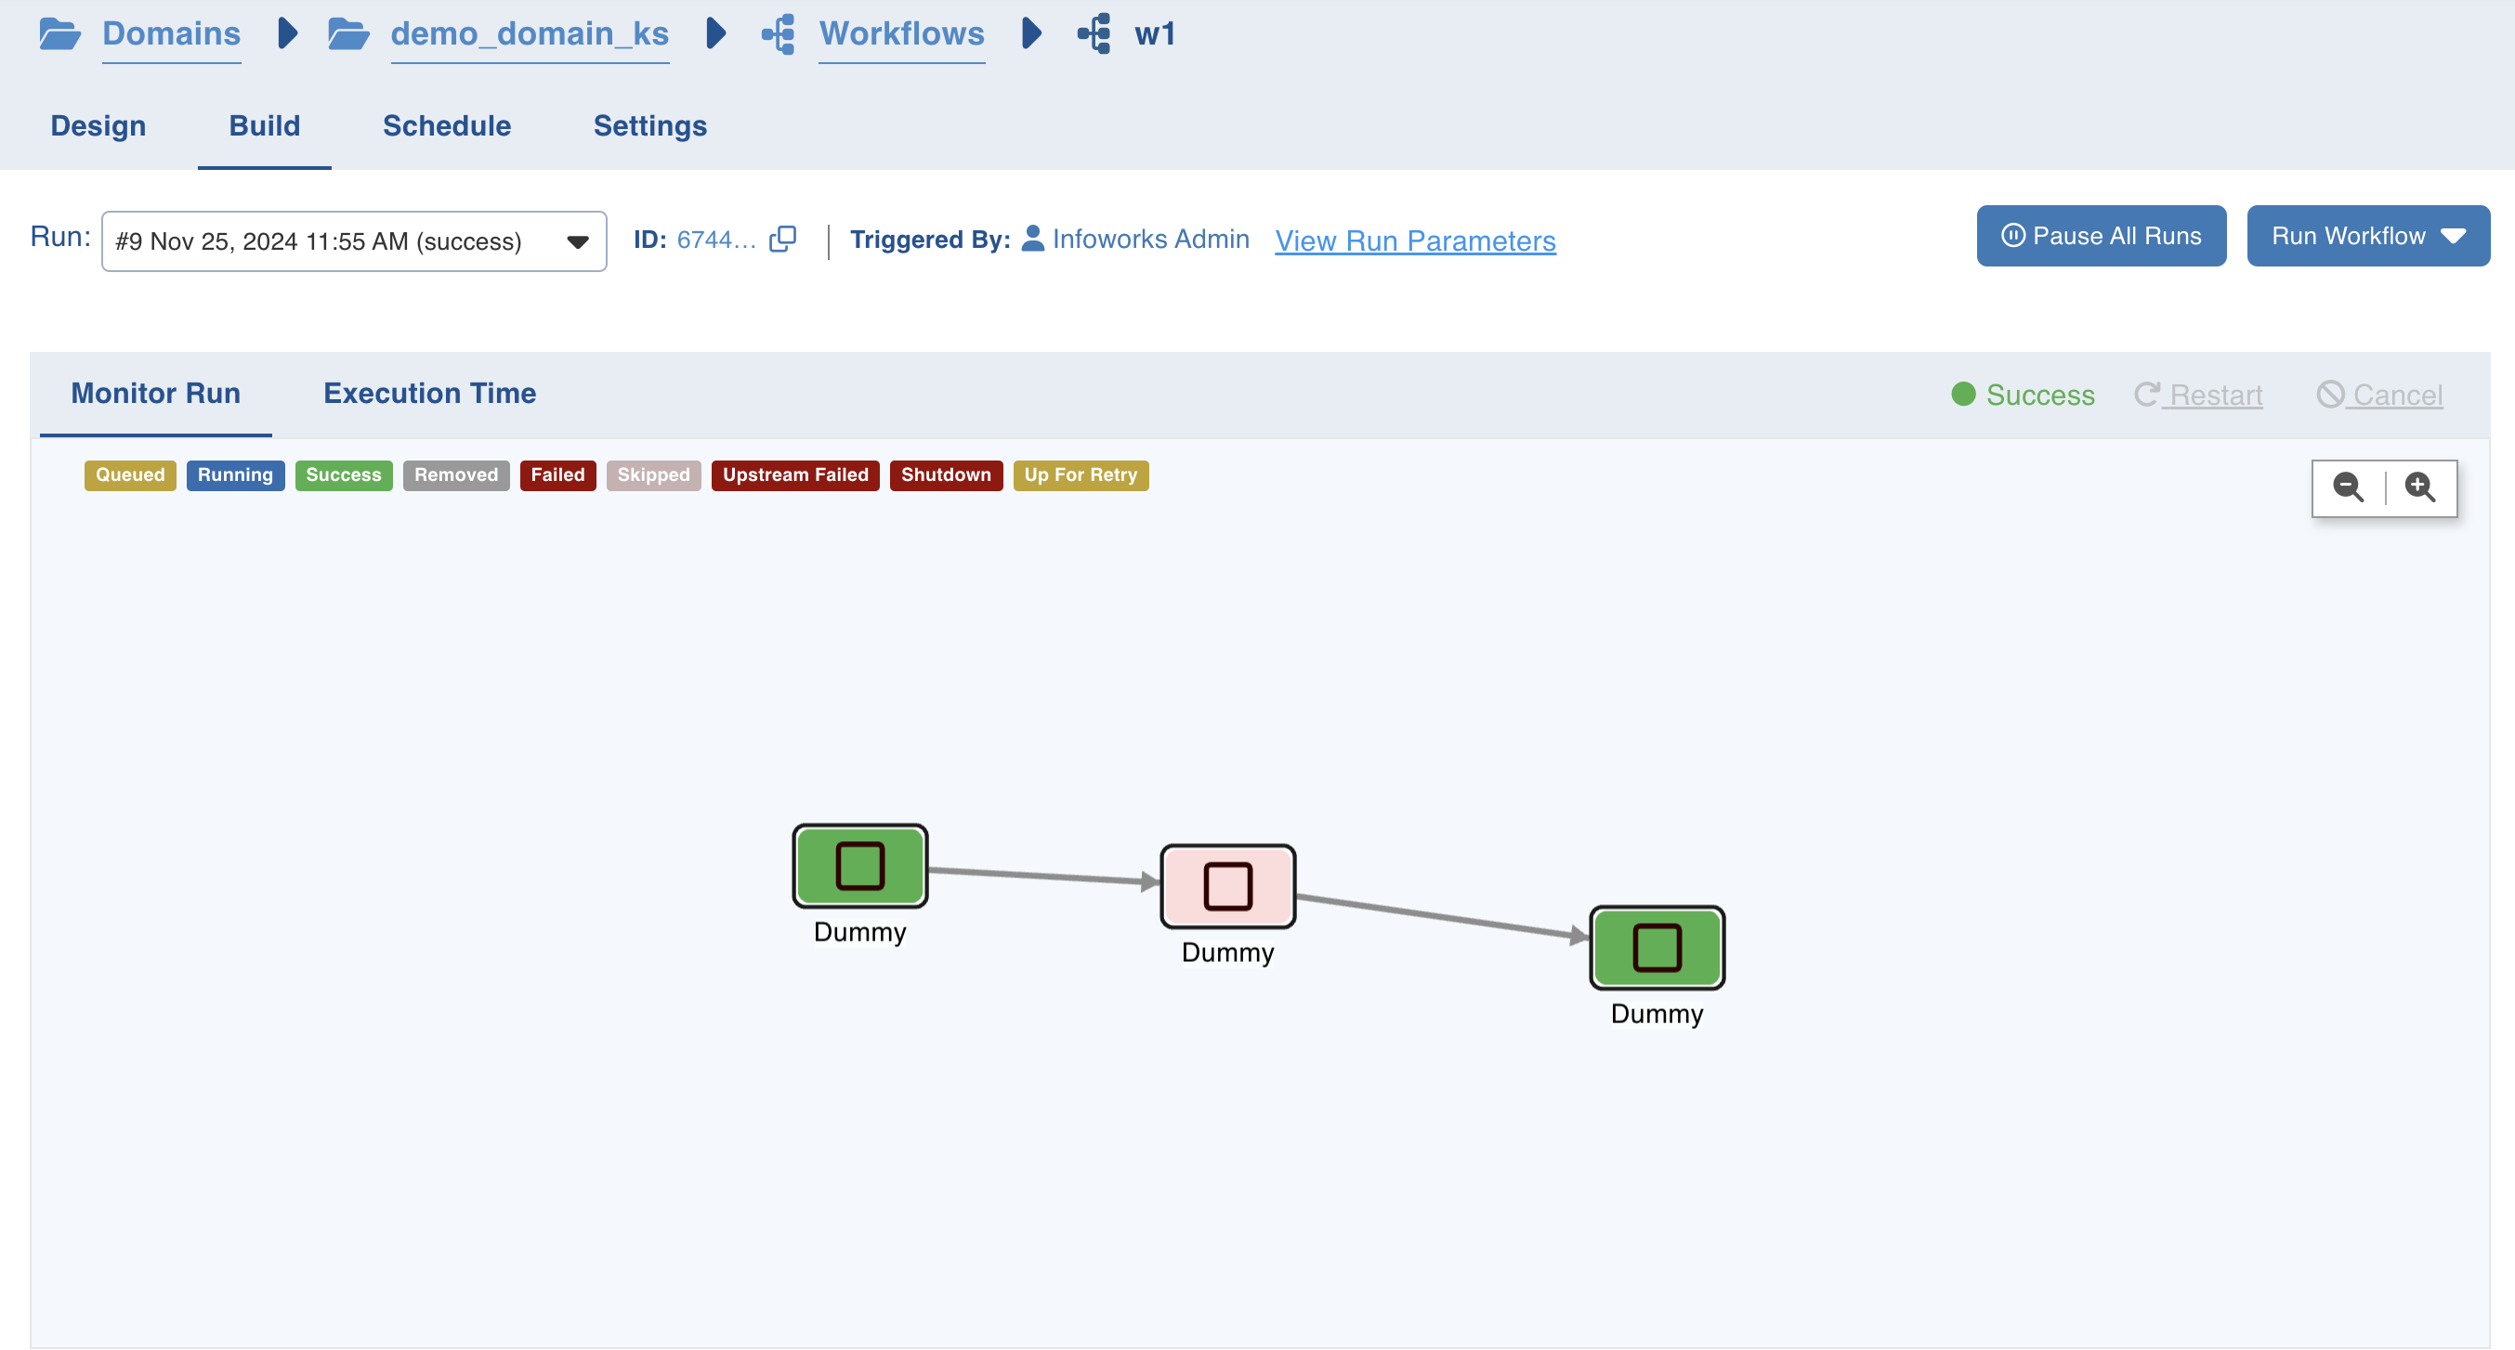
Task: Open the Settings tab
Action: [650, 126]
